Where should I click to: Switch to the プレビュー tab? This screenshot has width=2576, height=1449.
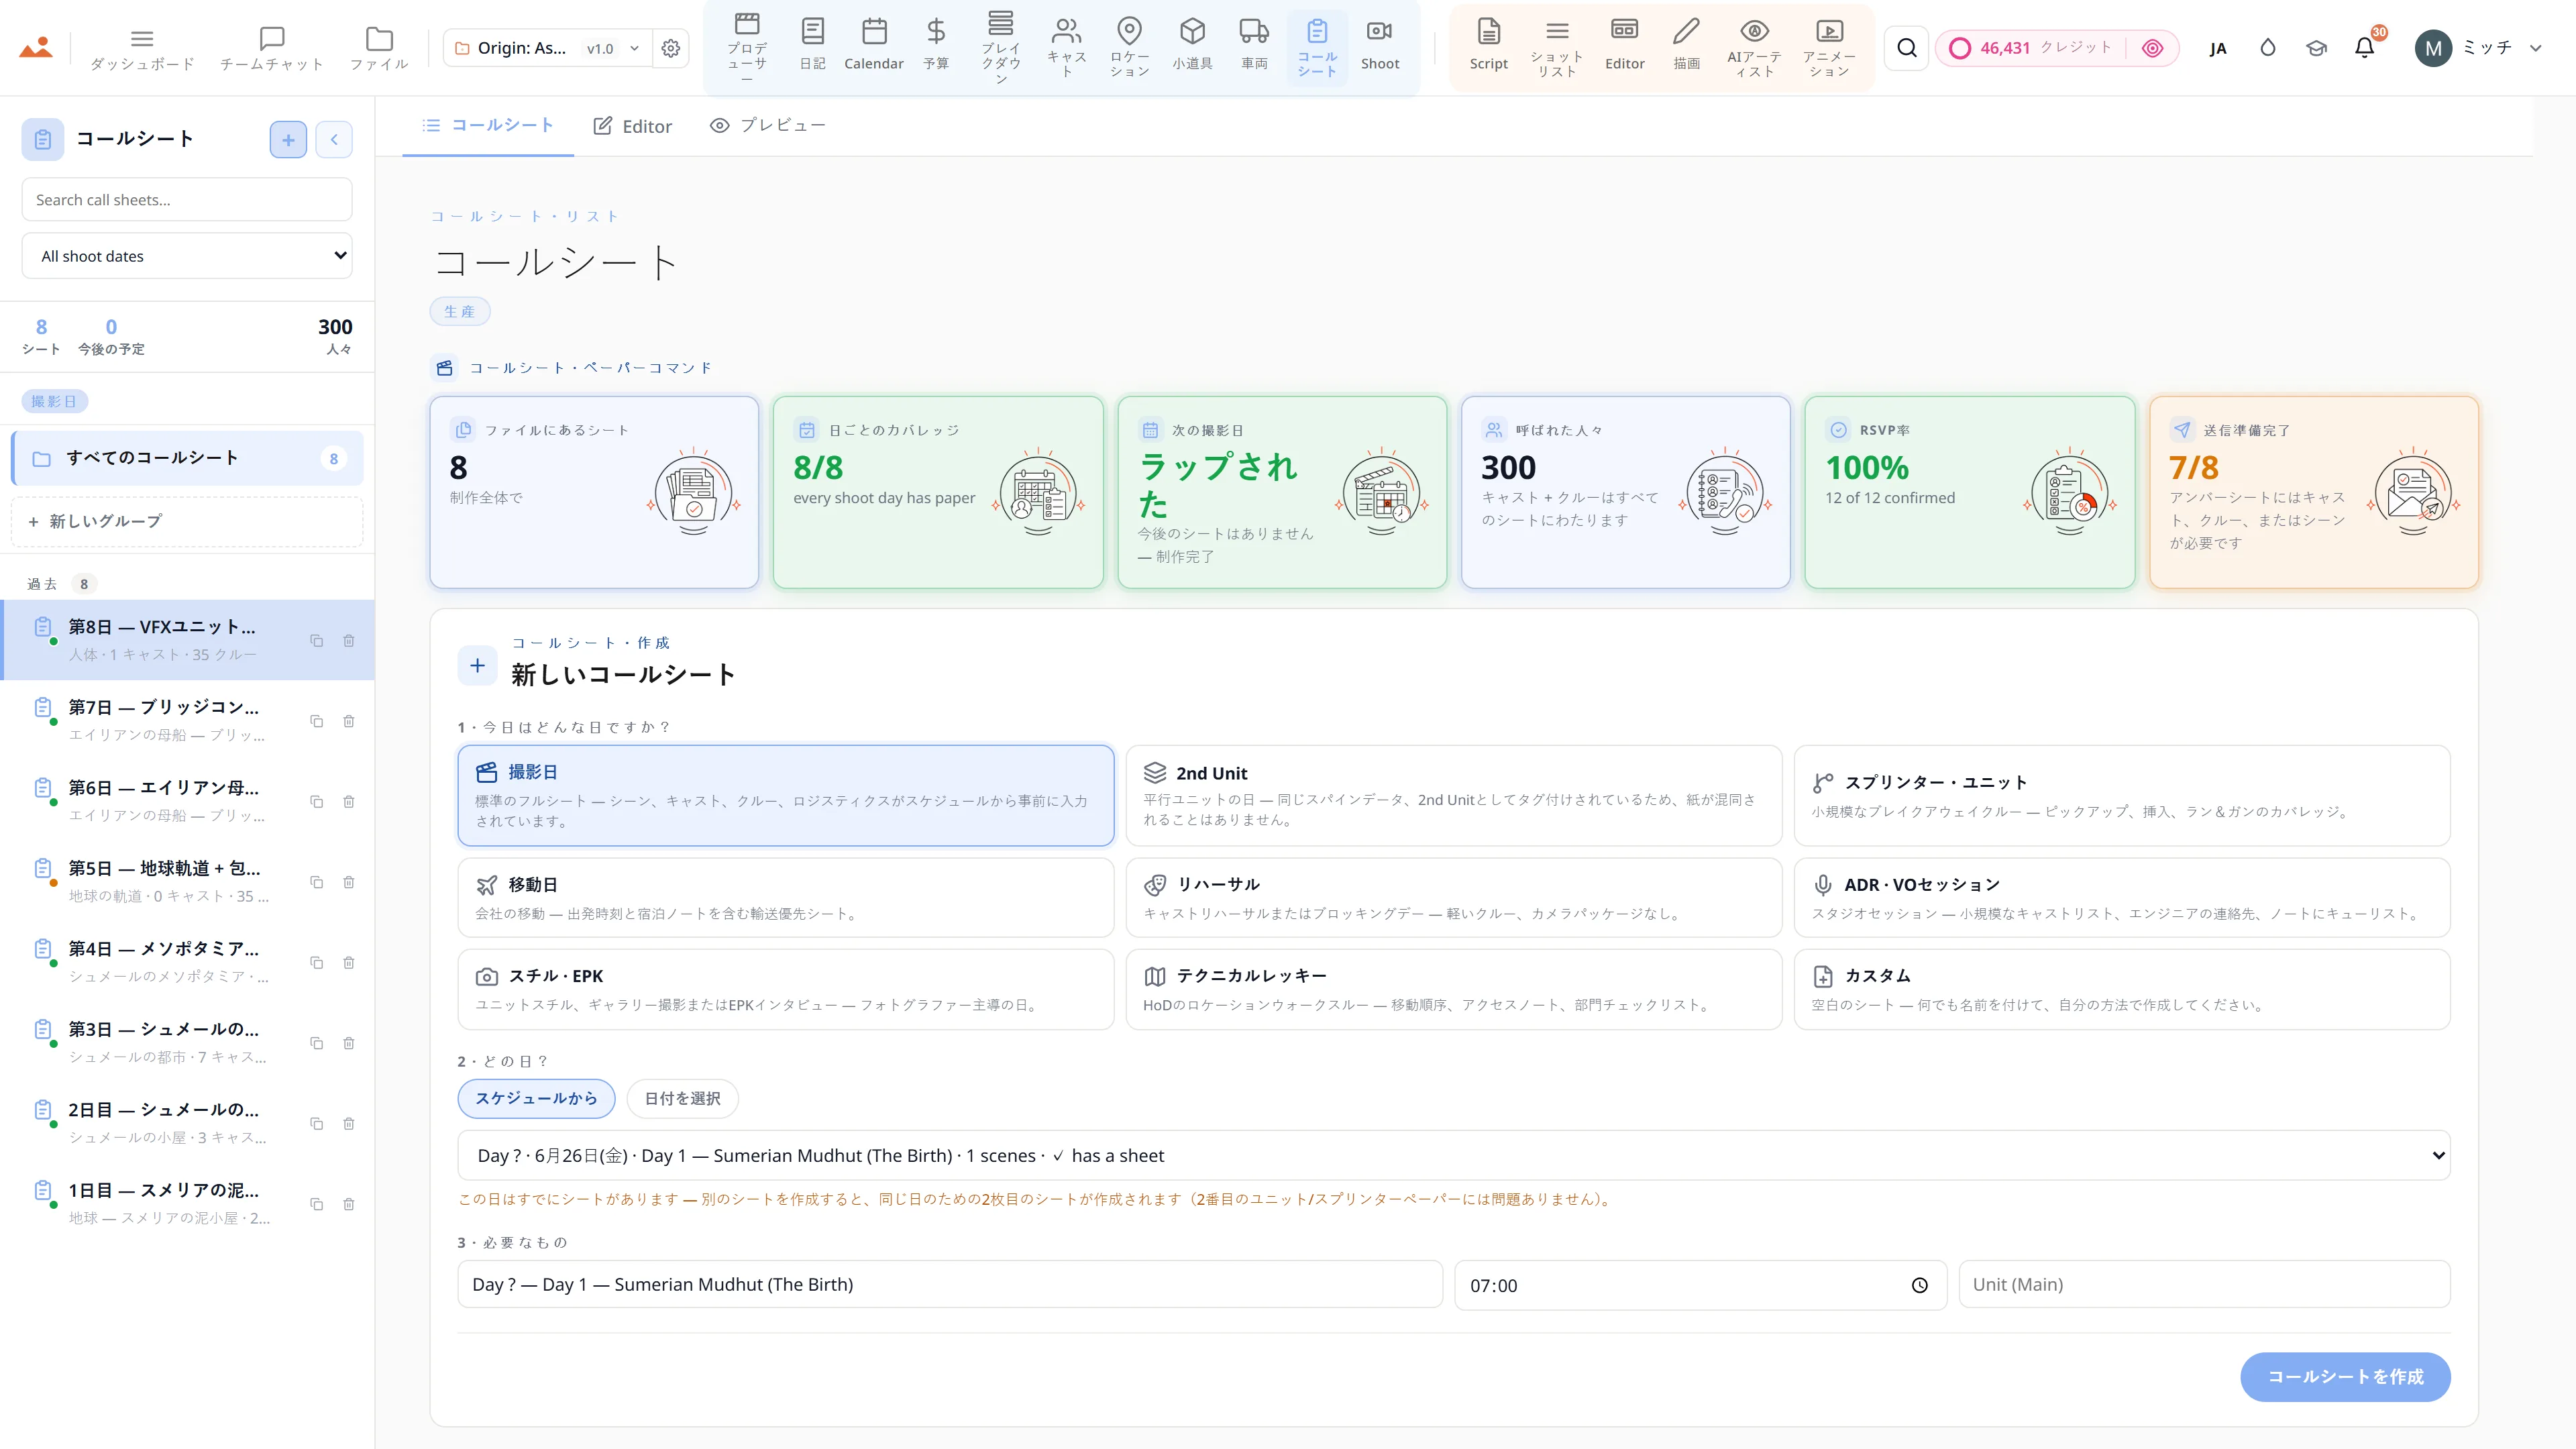tap(768, 125)
